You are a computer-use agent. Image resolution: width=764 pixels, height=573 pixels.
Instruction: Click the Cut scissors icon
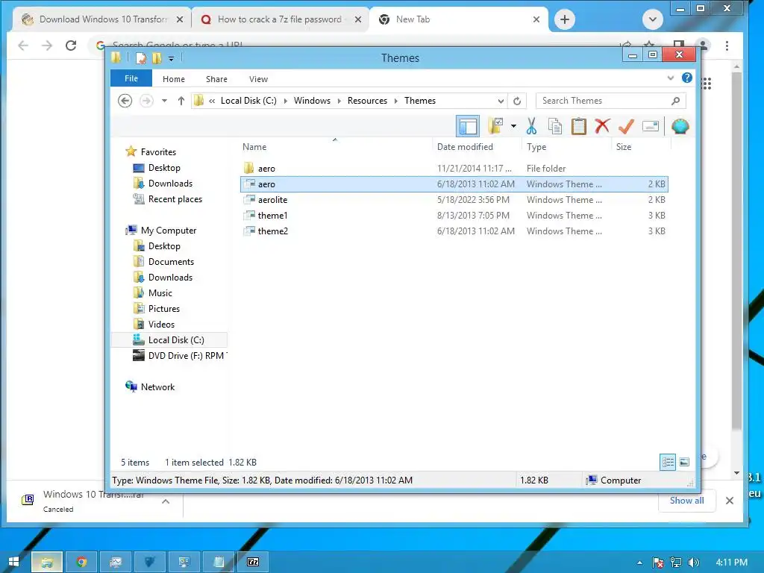pyautogui.click(x=531, y=126)
